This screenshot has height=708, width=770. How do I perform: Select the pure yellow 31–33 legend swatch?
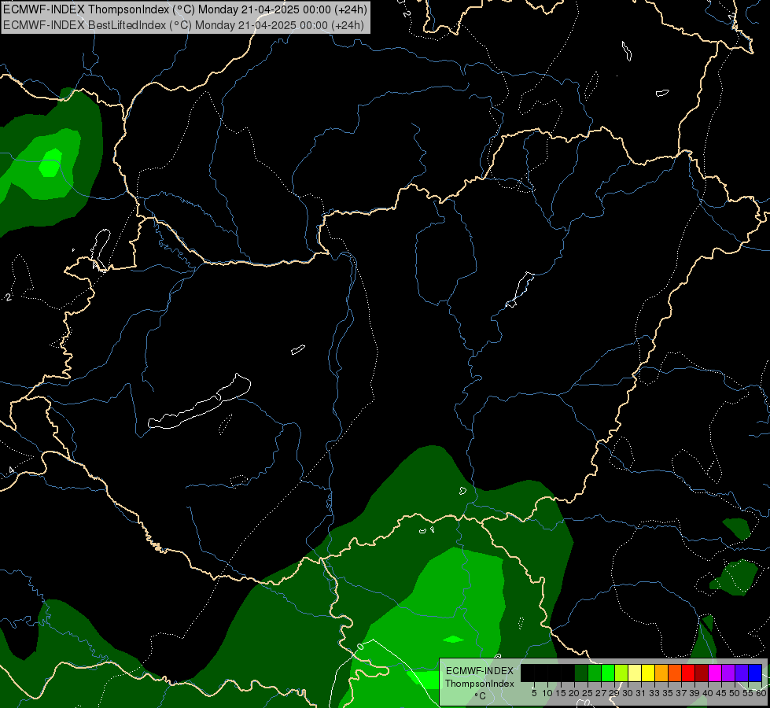pyautogui.click(x=648, y=673)
